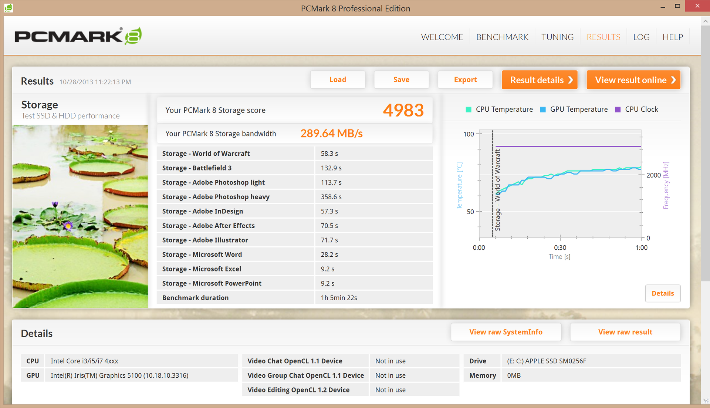The width and height of the screenshot is (710, 408).
Task: Select the Storage - Microsoft Word row
Action: 295,254
